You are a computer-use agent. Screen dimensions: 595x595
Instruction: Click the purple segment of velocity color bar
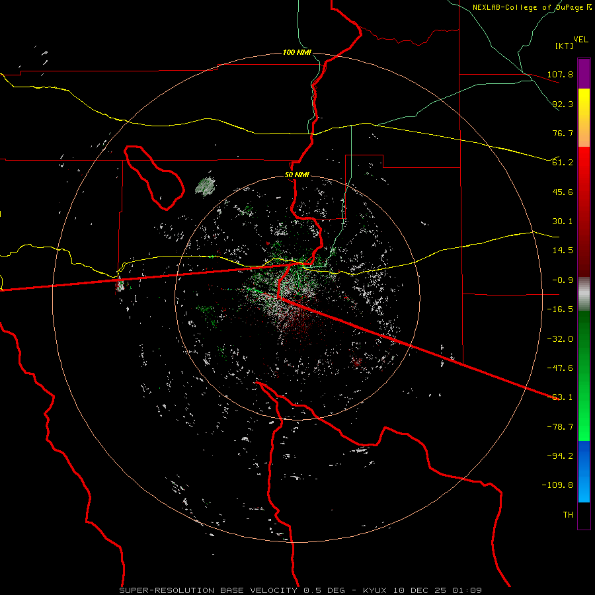[584, 73]
